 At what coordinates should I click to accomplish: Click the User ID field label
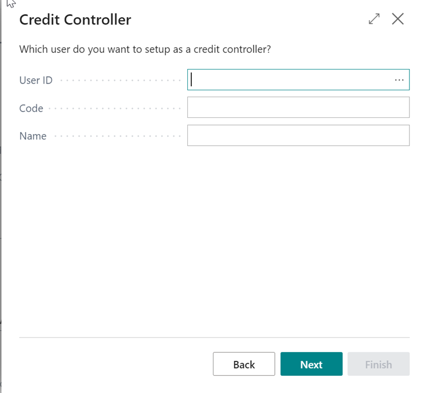pyautogui.click(x=36, y=80)
